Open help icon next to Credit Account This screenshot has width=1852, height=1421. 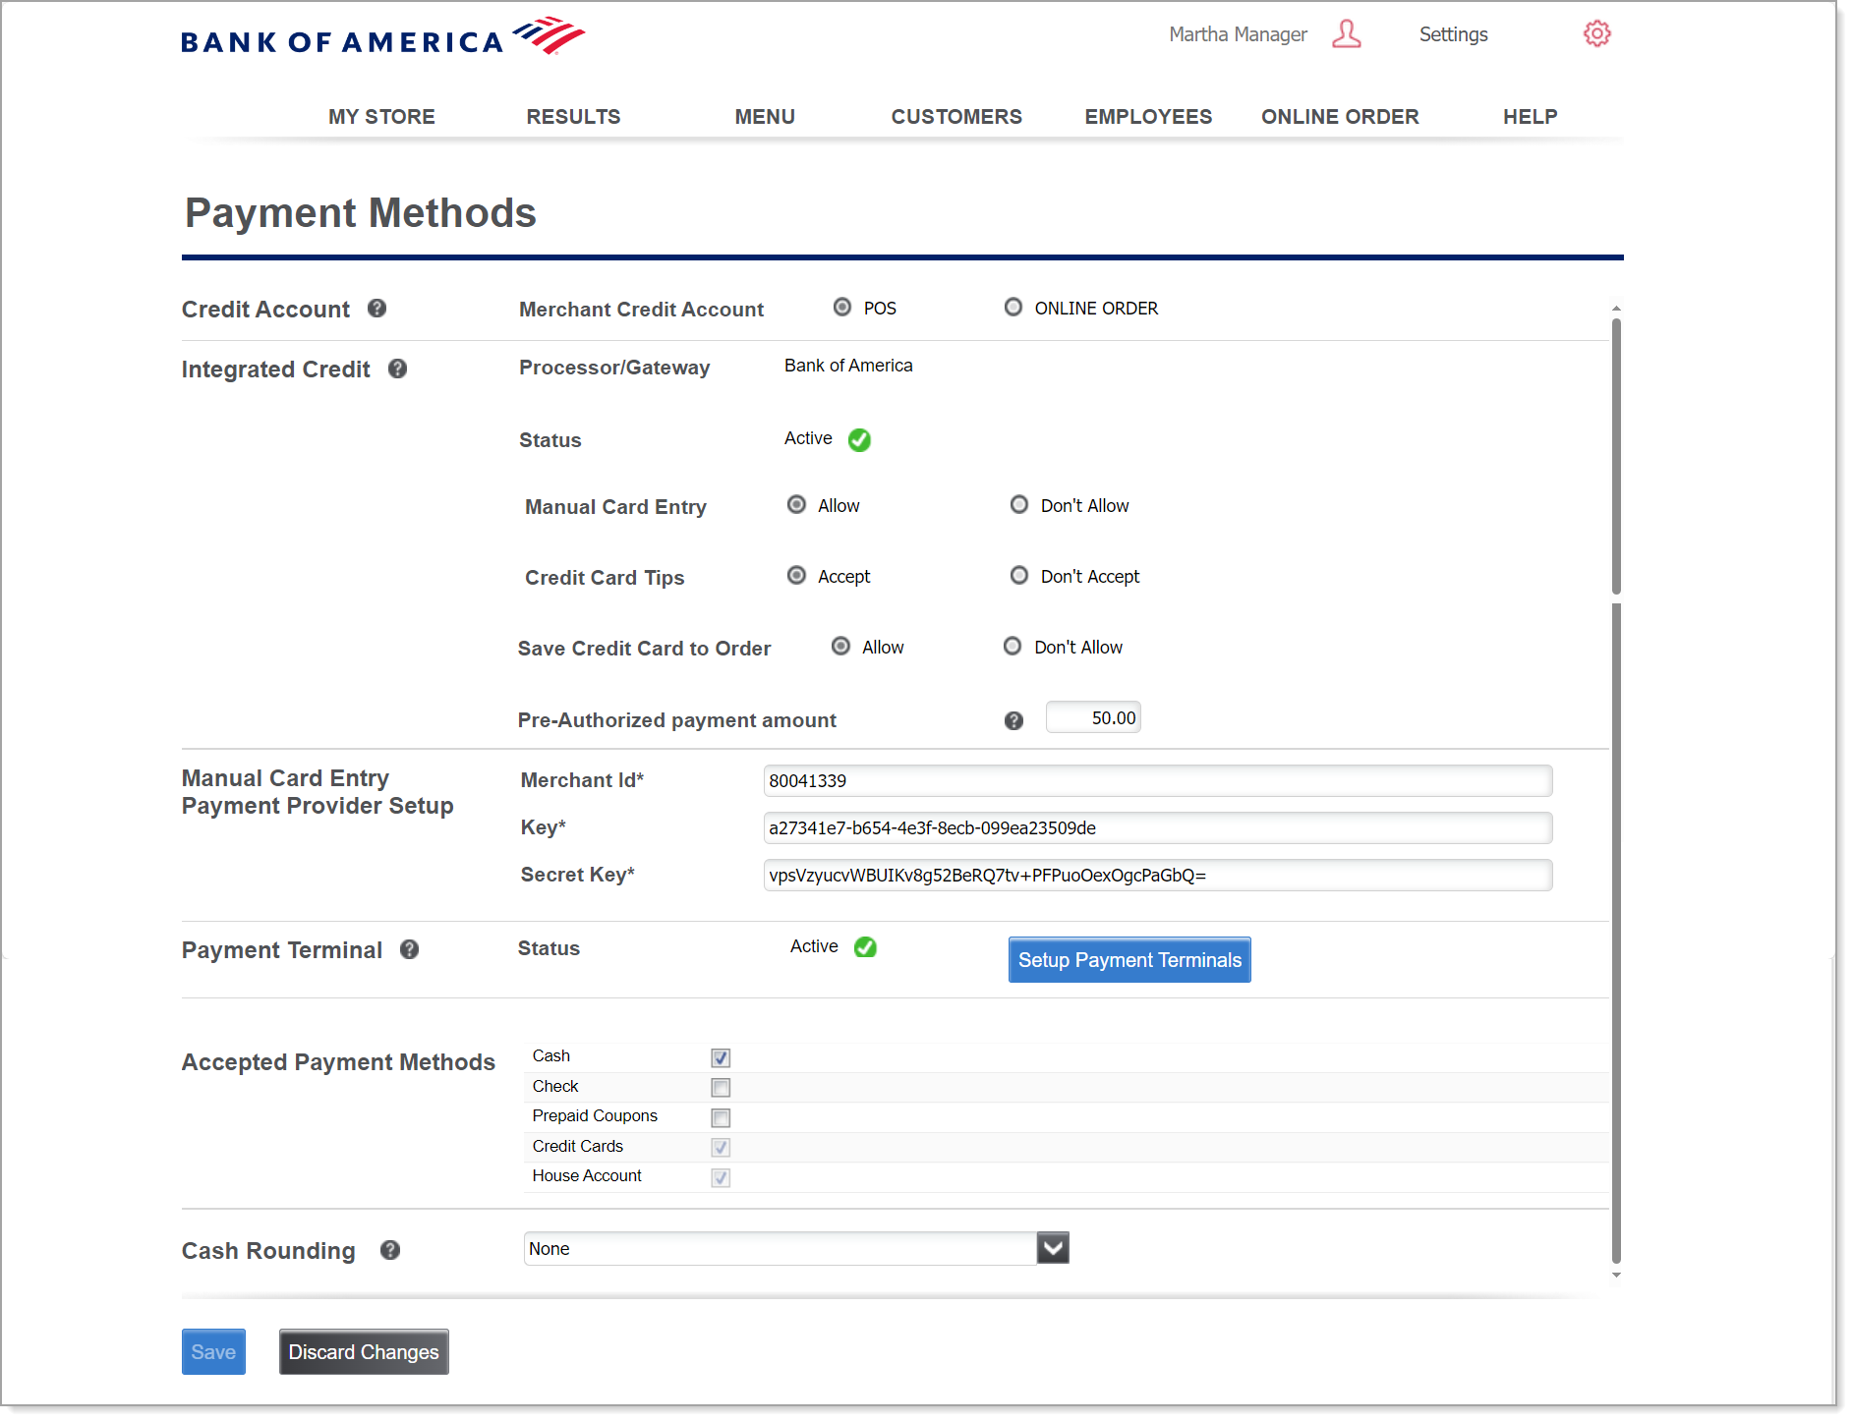pyautogui.click(x=376, y=309)
